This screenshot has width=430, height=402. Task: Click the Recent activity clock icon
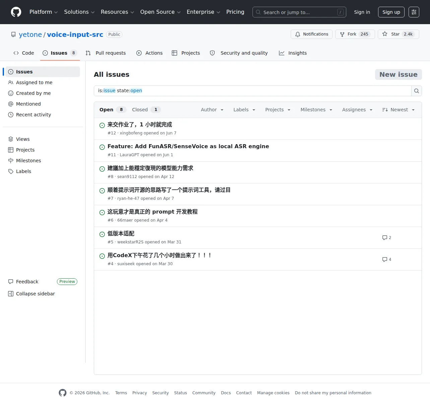[x=11, y=115]
